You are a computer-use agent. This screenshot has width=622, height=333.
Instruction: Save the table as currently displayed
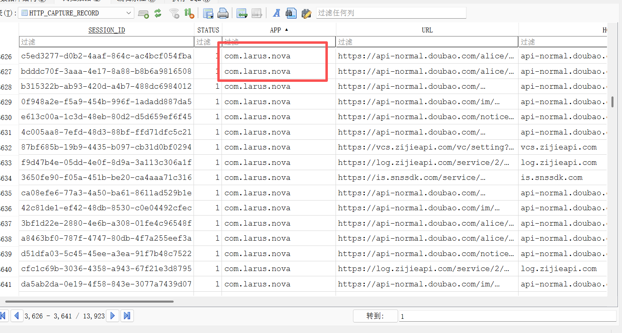click(208, 13)
